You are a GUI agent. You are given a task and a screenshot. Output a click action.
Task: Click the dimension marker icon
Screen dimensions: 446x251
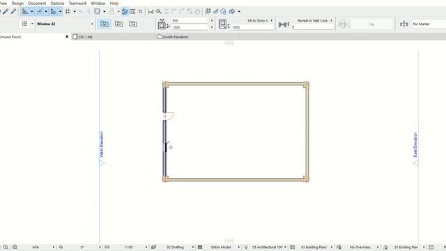pos(404,24)
